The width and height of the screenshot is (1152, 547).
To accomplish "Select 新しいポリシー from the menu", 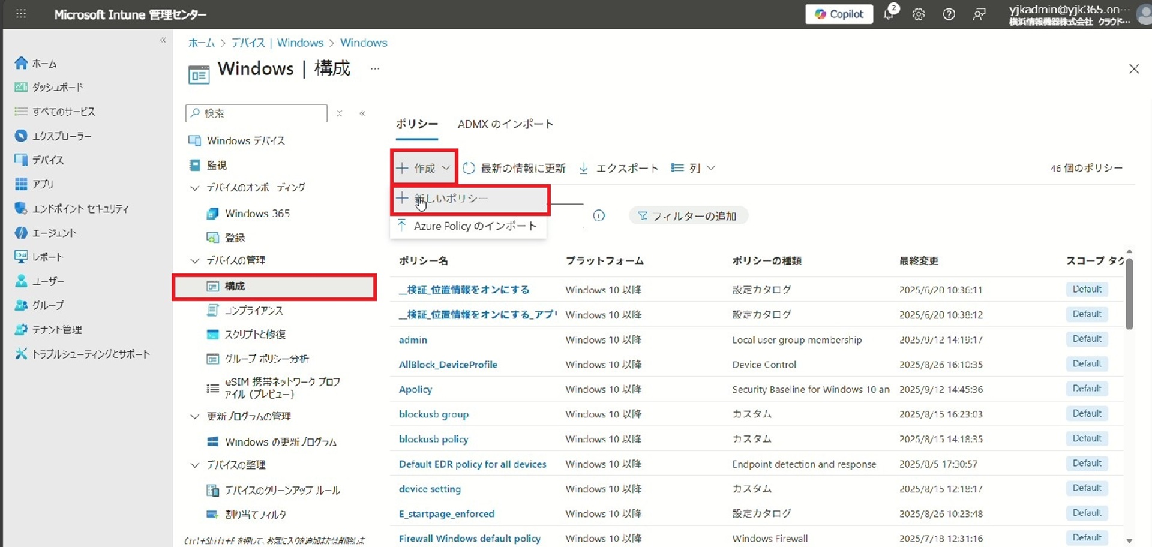I will tap(450, 199).
